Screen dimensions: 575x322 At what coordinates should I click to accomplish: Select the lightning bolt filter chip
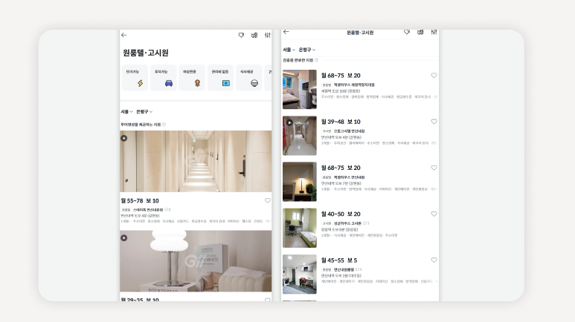pyautogui.click(x=135, y=78)
